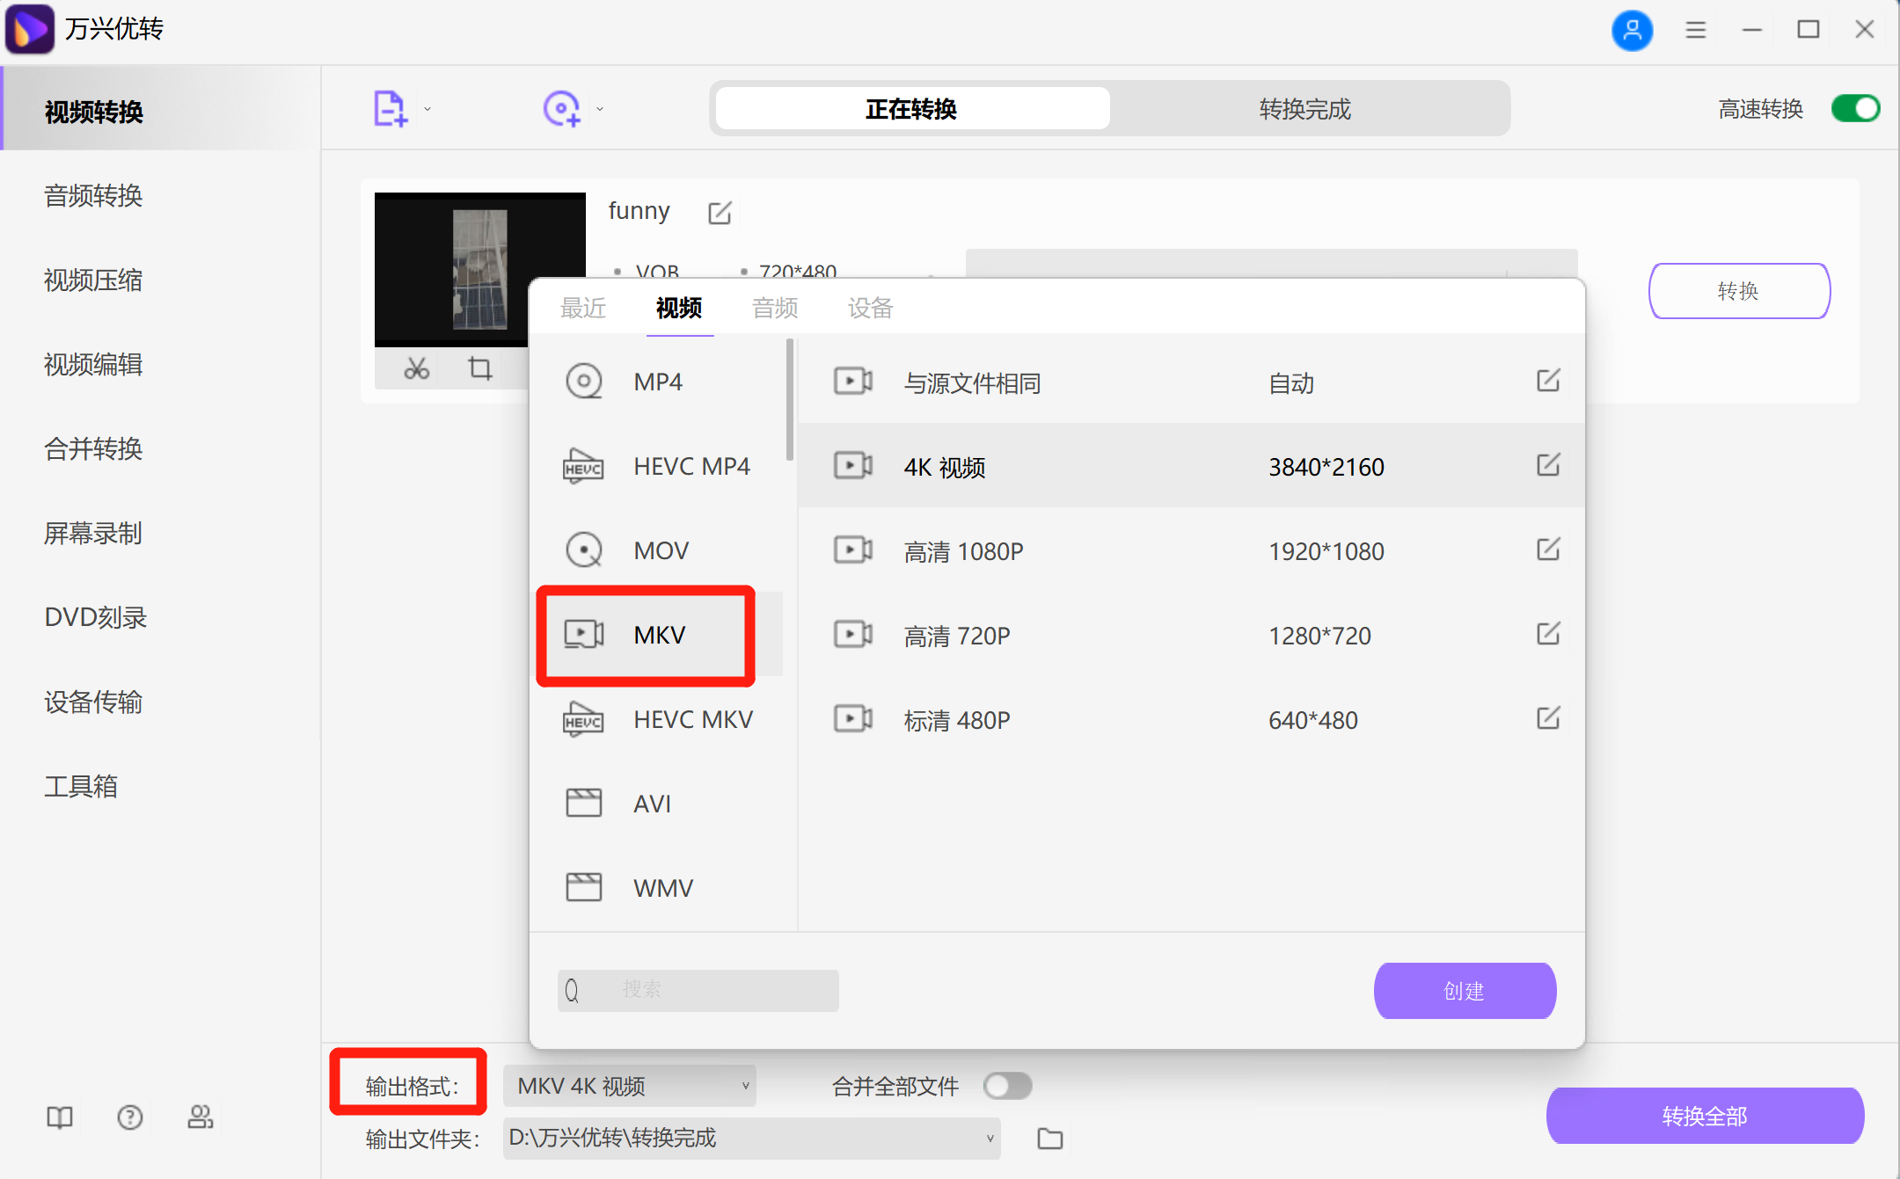Toggle 高速转换 high-speed conversion switch
Image resolution: width=1900 pixels, height=1179 pixels.
pyautogui.click(x=1854, y=108)
